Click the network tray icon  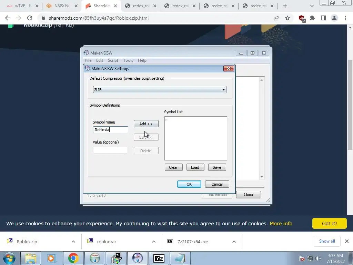point(310,258)
